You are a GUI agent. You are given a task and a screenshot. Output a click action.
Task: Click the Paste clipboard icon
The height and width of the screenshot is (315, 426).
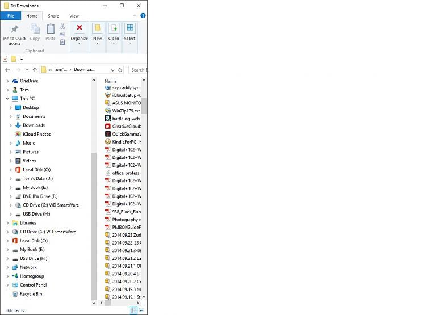point(51,29)
